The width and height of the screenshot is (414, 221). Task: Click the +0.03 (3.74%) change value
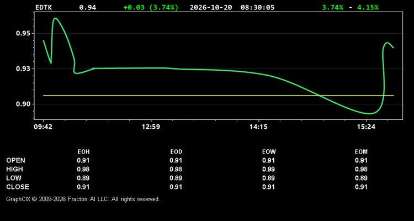[151, 7]
